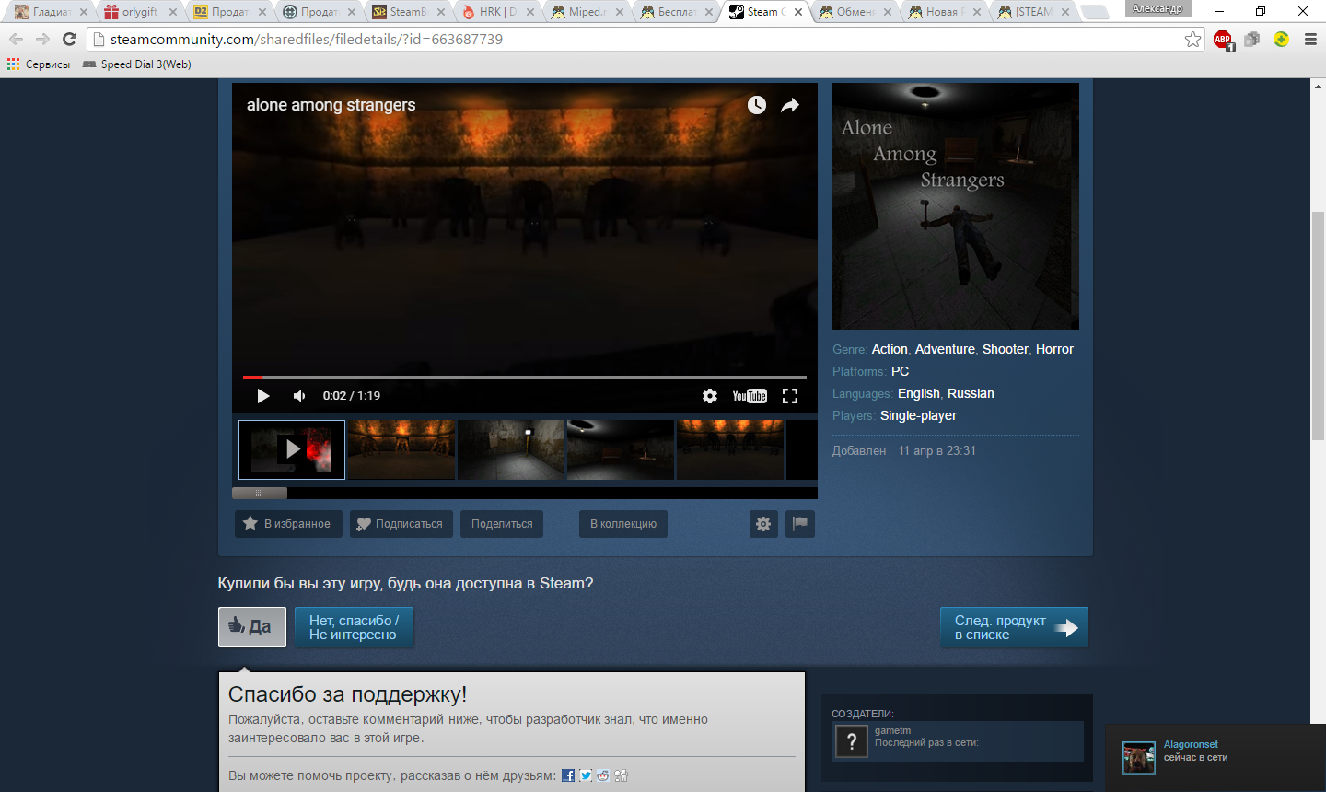Click the grey extension icon beside ABP
The width and height of the screenshot is (1326, 792).
1252,39
